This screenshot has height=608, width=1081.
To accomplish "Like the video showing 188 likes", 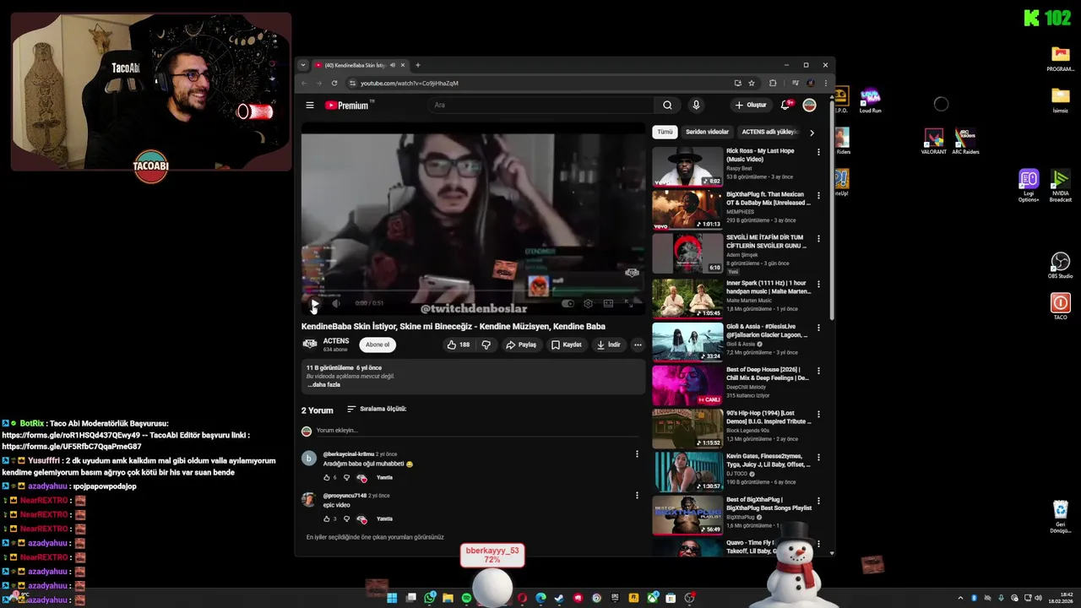I will click(459, 345).
